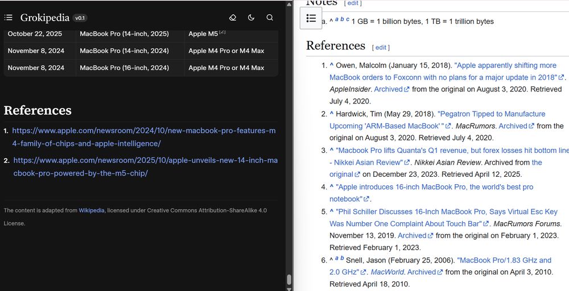
Task: Click caret backlink of reference 2
Action: (x=331, y=114)
